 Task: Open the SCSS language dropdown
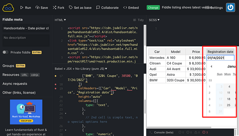point(154,20)
